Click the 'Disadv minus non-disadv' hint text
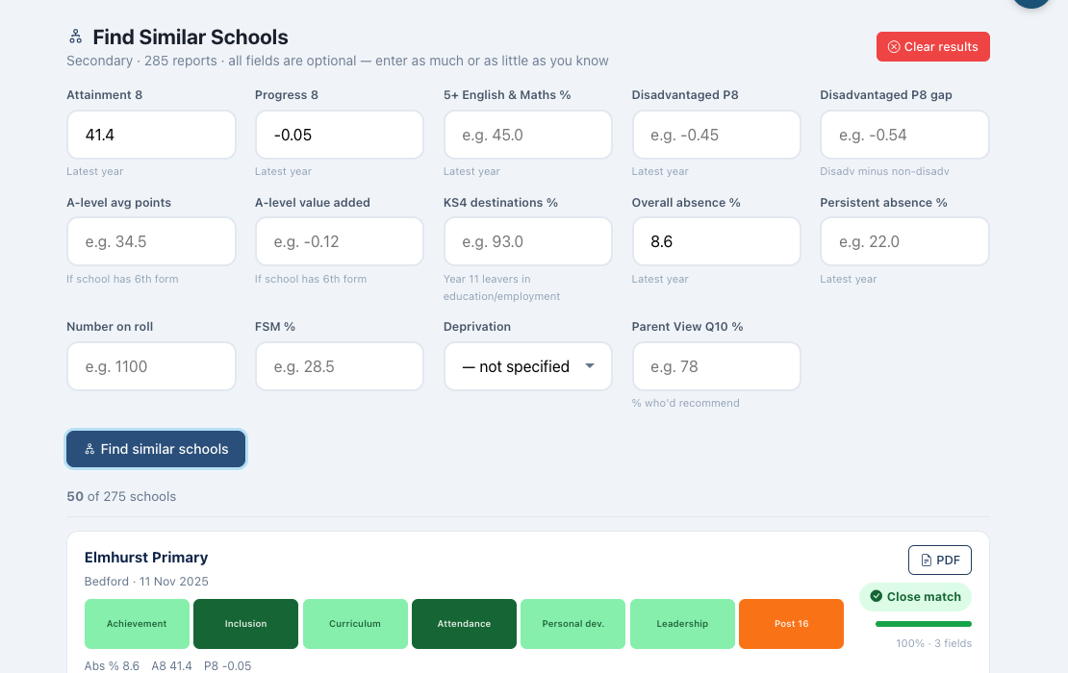Screen dimensions: 1068x673 tap(885, 171)
